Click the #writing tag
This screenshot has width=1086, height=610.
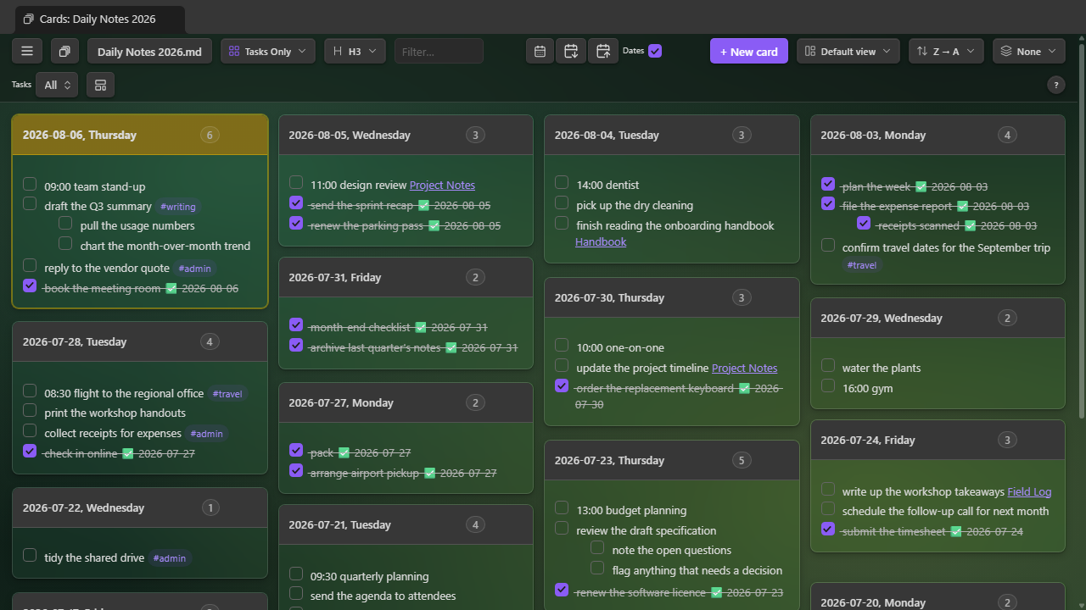(177, 207)
